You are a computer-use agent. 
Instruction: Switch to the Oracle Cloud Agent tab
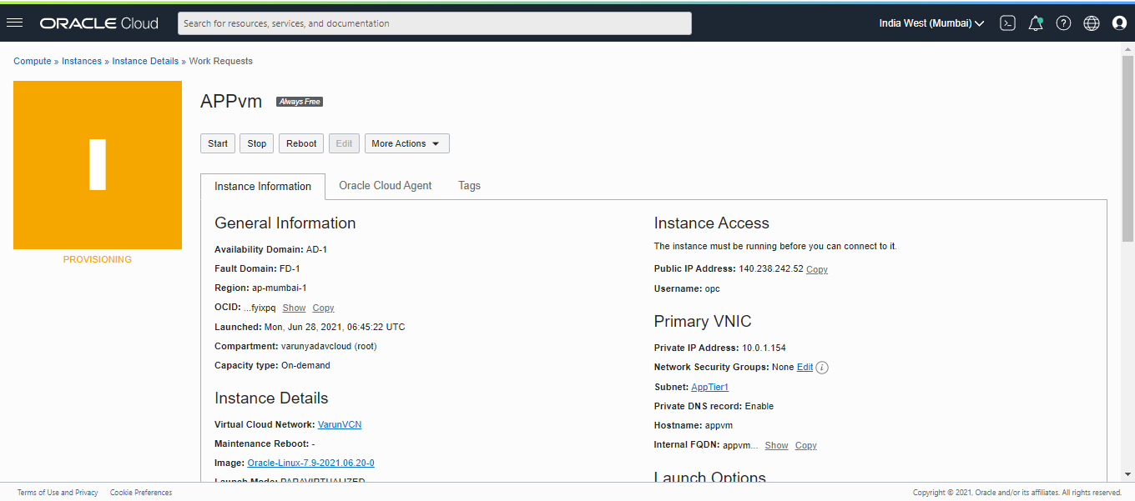[x=386, y=186]
